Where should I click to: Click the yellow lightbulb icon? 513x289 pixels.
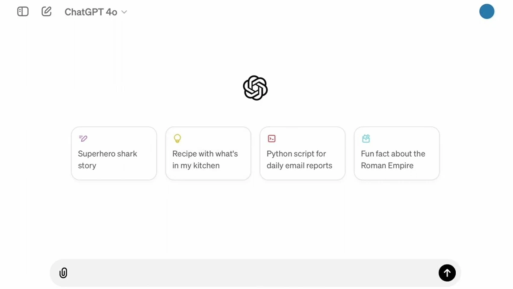(177, 138)
